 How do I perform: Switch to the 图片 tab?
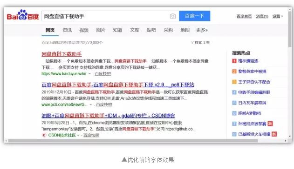(101, 30)
